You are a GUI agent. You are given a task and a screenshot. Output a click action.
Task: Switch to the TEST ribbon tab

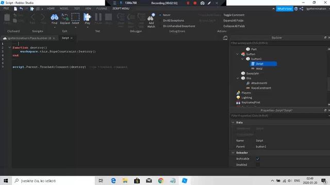pos(77,8)
